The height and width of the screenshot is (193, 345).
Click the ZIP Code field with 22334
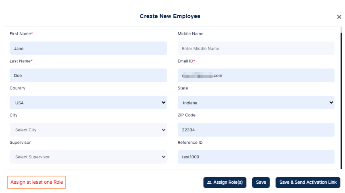point(256,130)
